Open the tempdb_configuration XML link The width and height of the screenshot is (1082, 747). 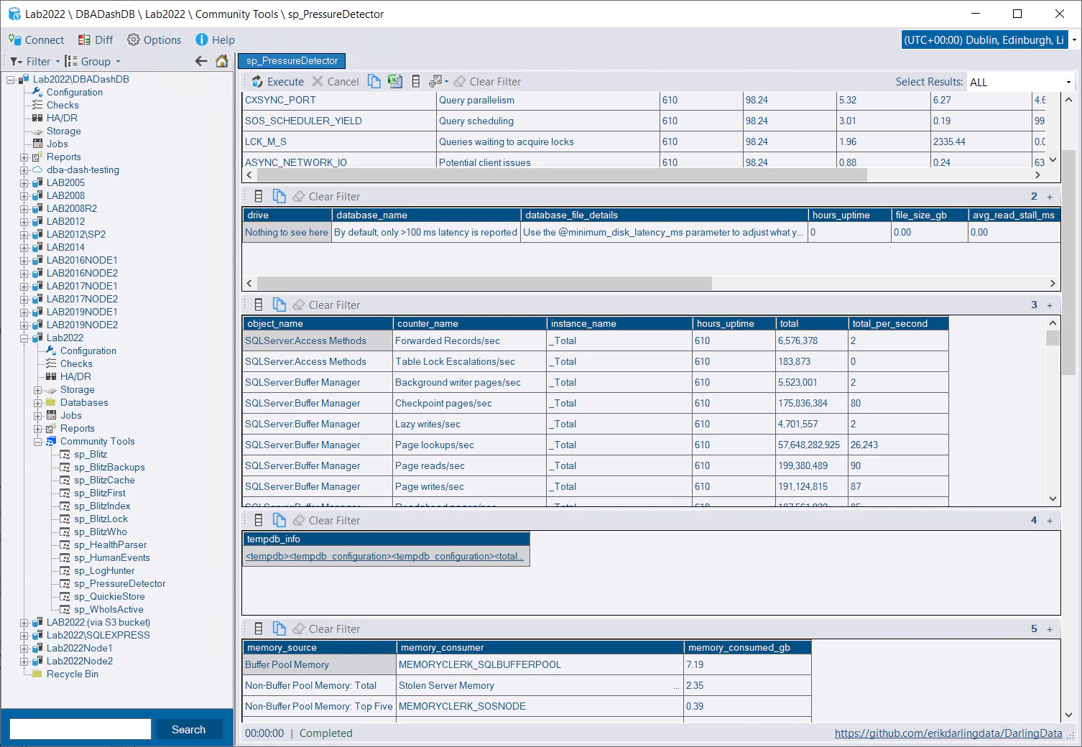[385, 556]
